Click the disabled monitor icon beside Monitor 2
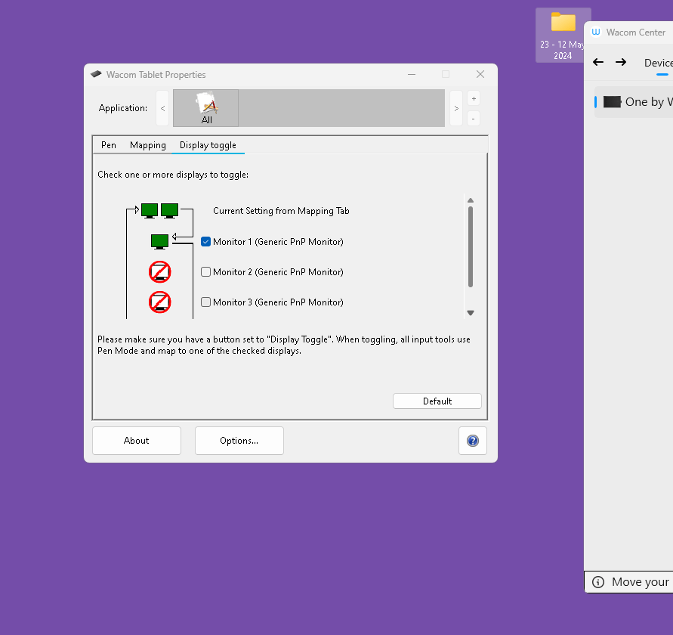 click(159, 272)
